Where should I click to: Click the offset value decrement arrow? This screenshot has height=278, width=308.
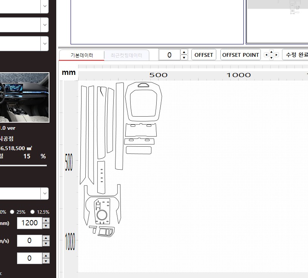pos(184,58)
